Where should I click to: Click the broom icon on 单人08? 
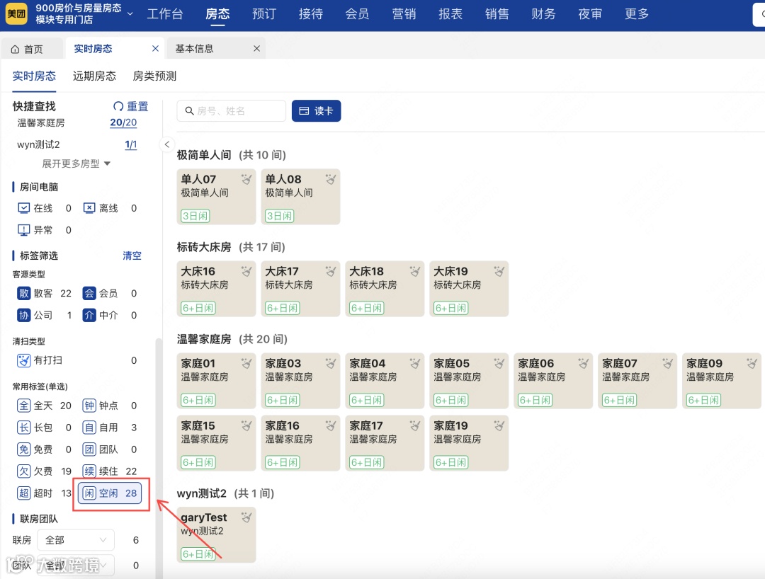(331, 179)
